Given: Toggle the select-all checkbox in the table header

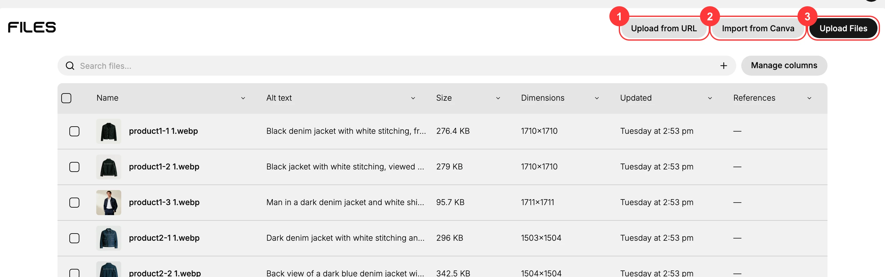Looking at the screenshot, I should [x=66, y=98].
